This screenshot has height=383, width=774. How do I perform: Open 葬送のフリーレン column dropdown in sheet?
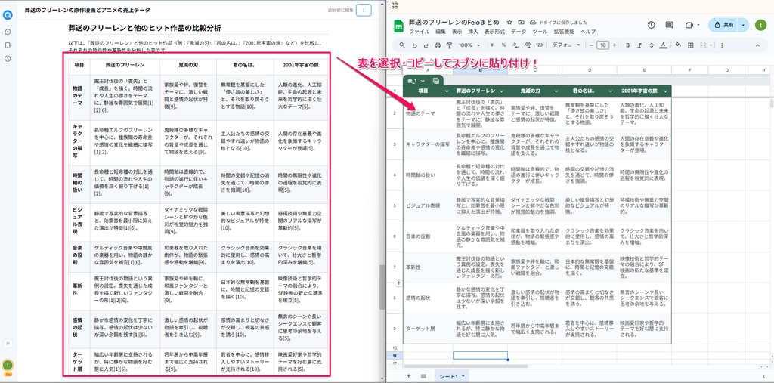tap(502, 91)
